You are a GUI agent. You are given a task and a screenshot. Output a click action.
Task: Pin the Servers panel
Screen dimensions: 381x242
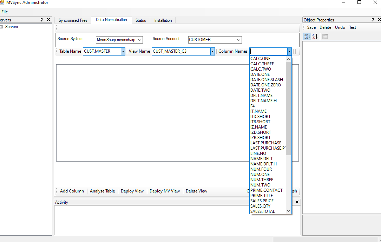point(41,20)
